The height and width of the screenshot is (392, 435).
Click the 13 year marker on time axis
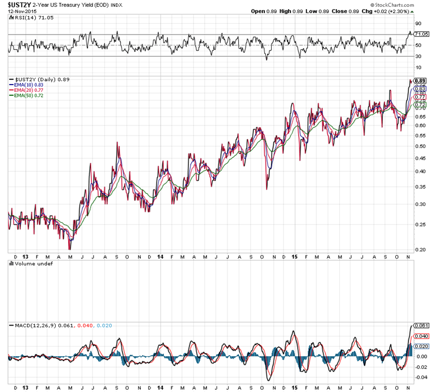27,257
